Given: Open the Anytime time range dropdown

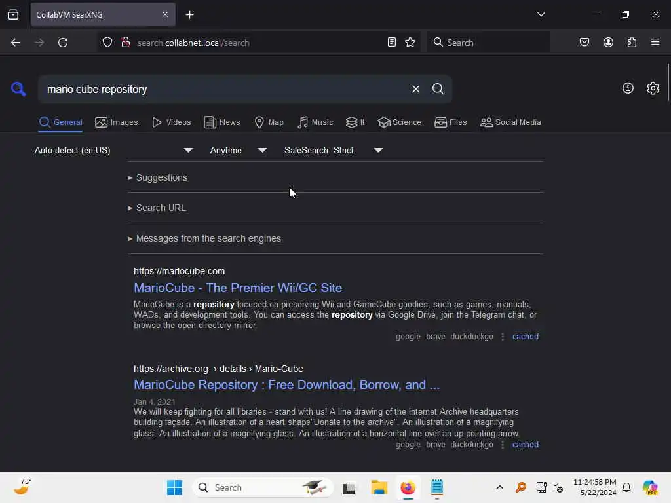Looking at the screenshot, I should coord(238,151).
